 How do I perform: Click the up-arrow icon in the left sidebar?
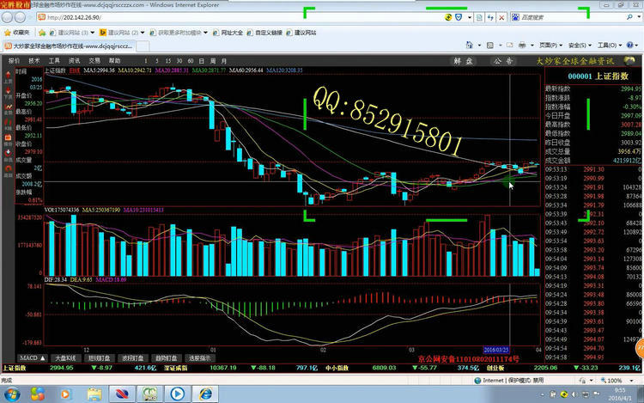[x=7, y=72]
